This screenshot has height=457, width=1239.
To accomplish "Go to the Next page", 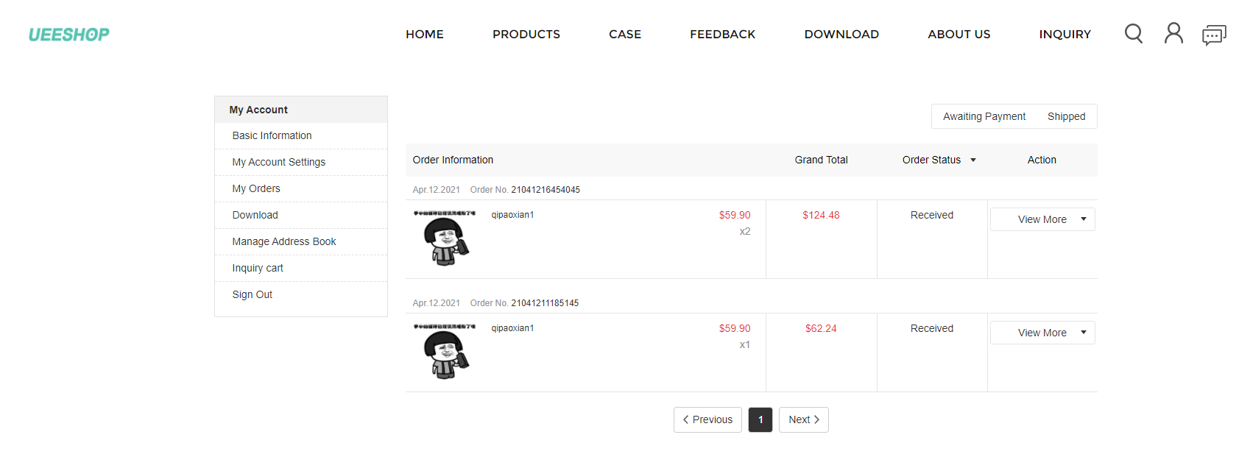I will (x=804, y=419).
